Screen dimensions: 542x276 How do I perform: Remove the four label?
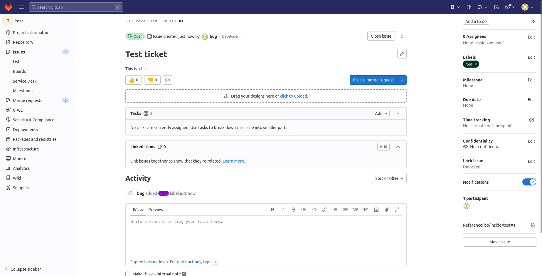pos(476,64)
